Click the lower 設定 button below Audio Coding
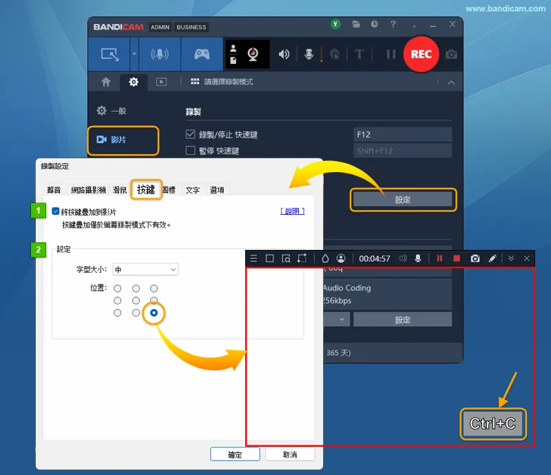The image size is (551, 475). (402, 319)
